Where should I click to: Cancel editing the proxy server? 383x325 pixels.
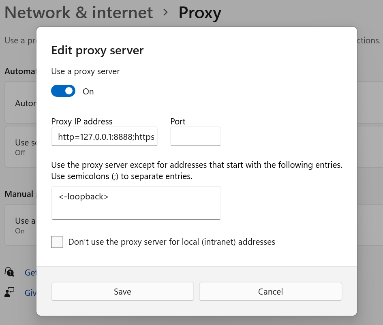tap(270, 292)
